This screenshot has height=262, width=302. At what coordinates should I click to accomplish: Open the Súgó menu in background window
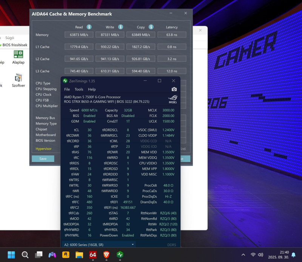click(x=10, y=38)
